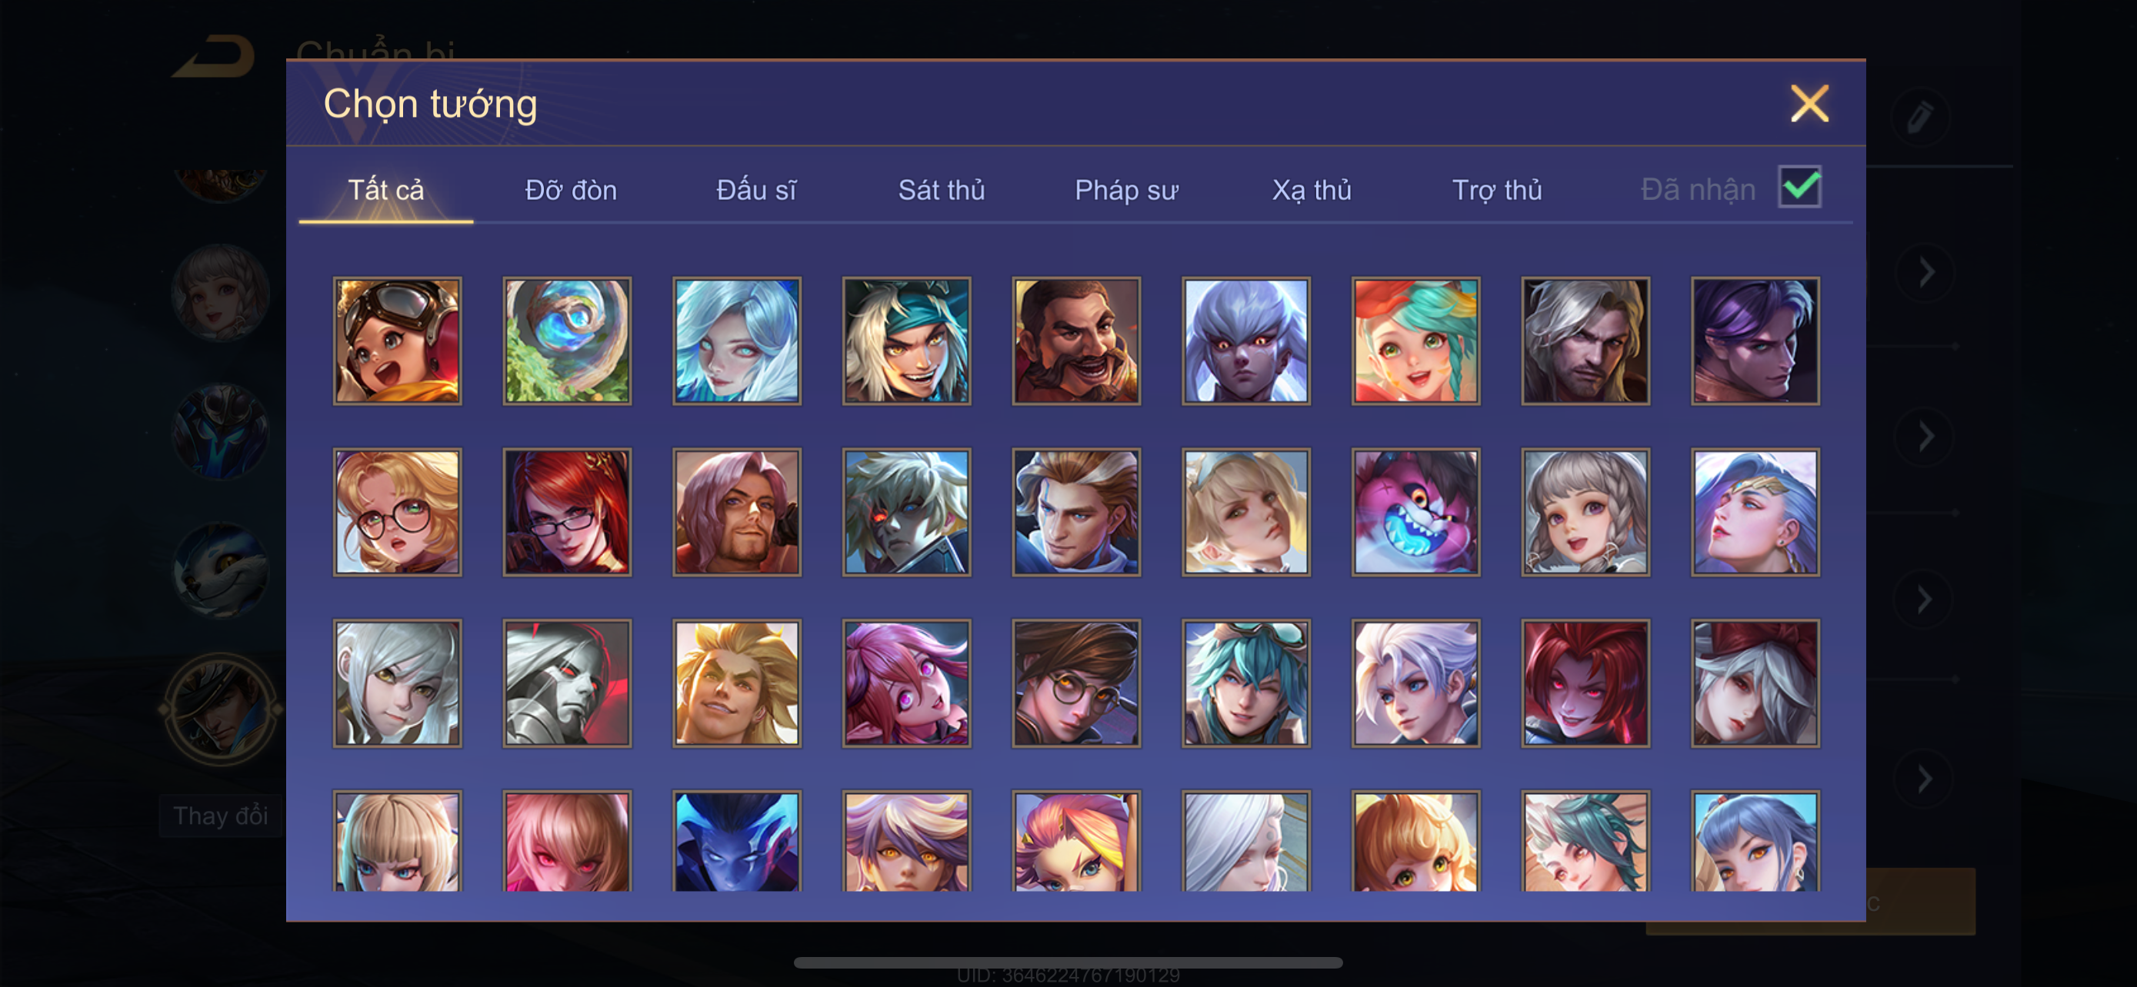Switch to the Đỡ đòn tab

coord(571,190)
